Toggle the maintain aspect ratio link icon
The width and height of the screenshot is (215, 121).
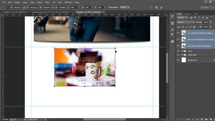pos(53,7)
